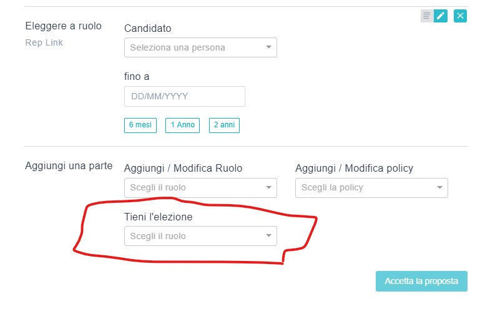The width and height of the screenshot is (480, 324).
Task: Open the Candidato 'Seleziona una persona' dropdown
Action: (200, 47)
